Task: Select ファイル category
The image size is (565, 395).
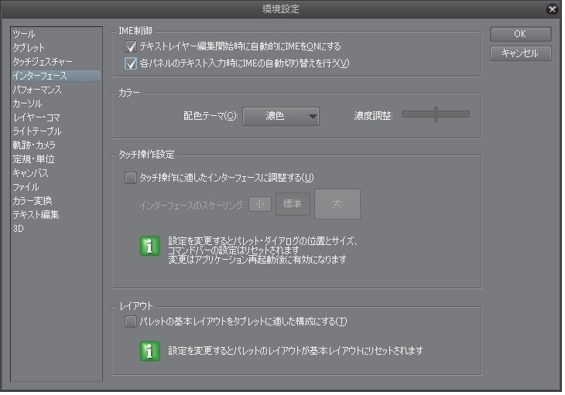Action: pos(56,187)
